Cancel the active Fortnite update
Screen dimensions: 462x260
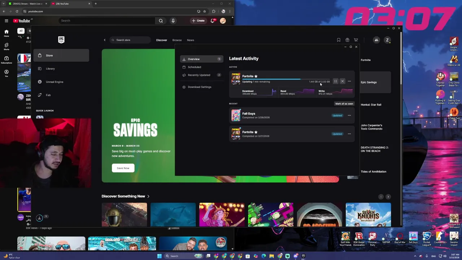click(343, 81)
